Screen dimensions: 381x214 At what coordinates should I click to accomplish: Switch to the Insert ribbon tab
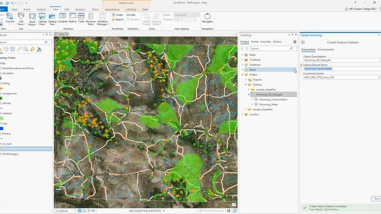point(27,10)
